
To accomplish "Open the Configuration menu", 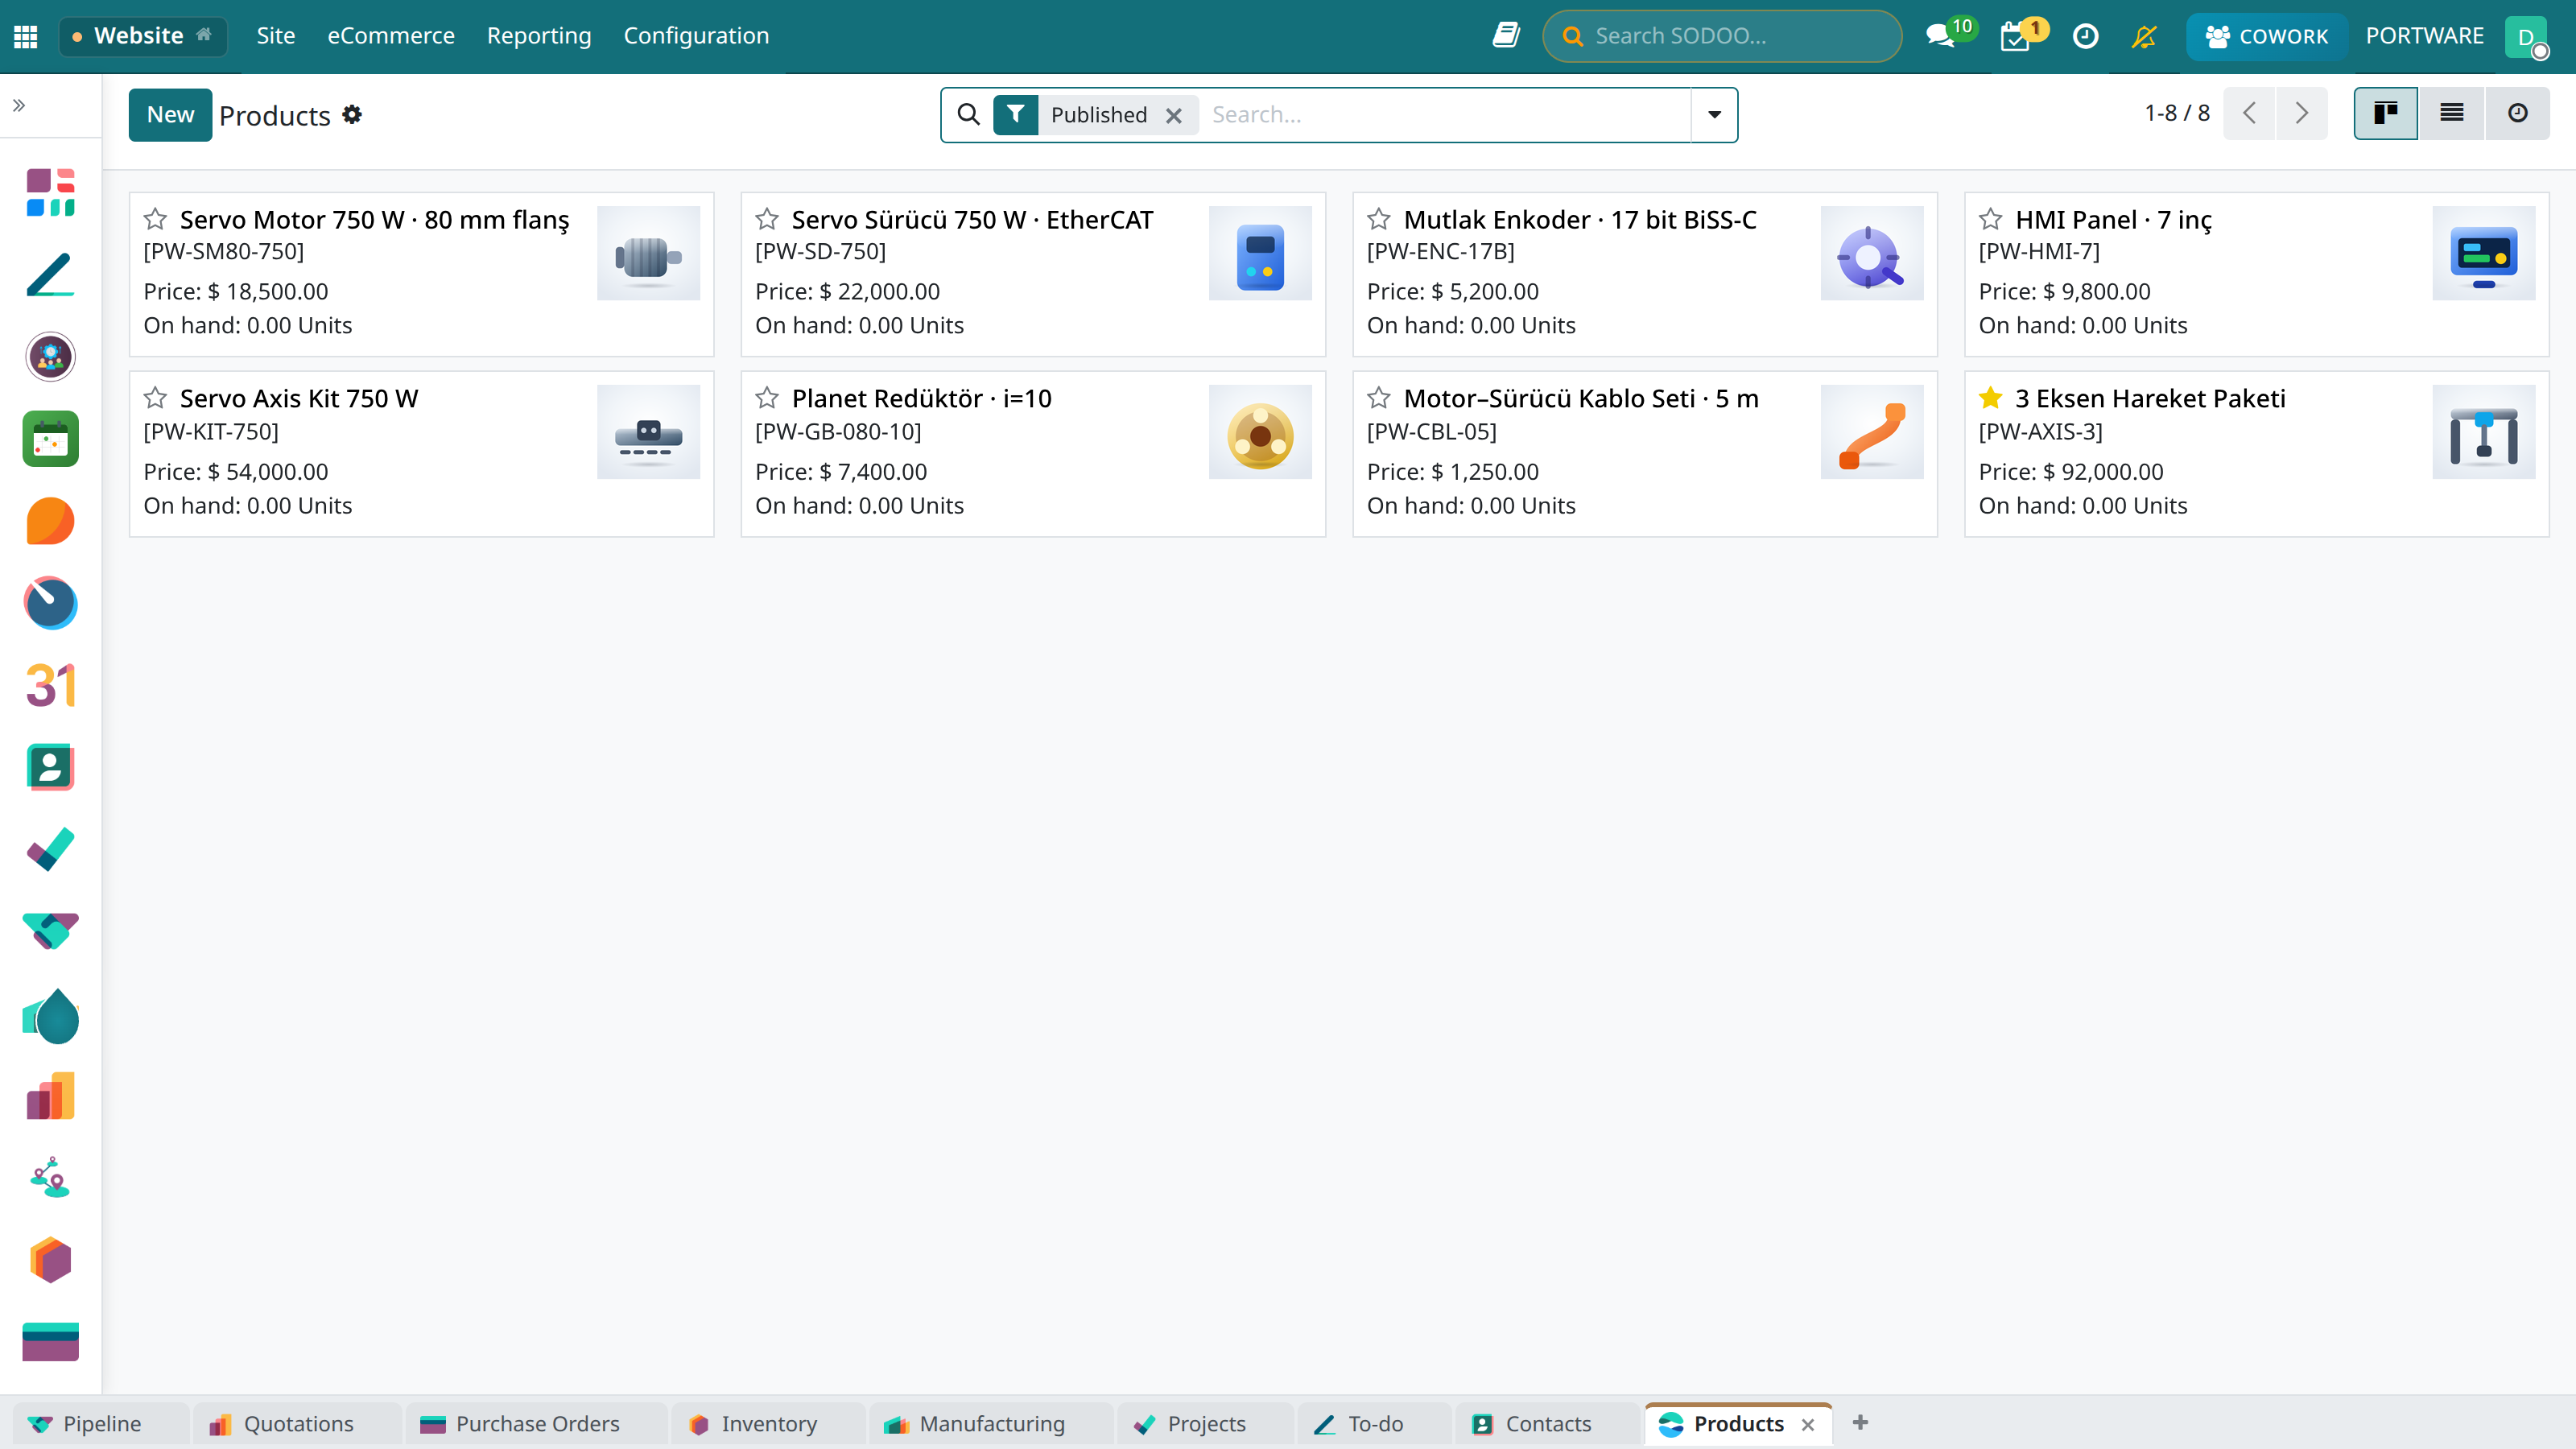I will tap(696, 36).
